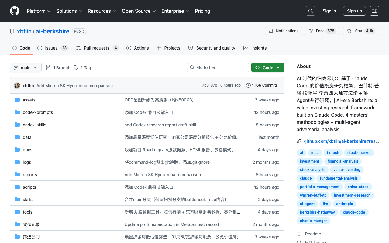This screenshot has width=389, height=243.
Task: Select the warren-buffett topic tag
Action: (313, 195)
